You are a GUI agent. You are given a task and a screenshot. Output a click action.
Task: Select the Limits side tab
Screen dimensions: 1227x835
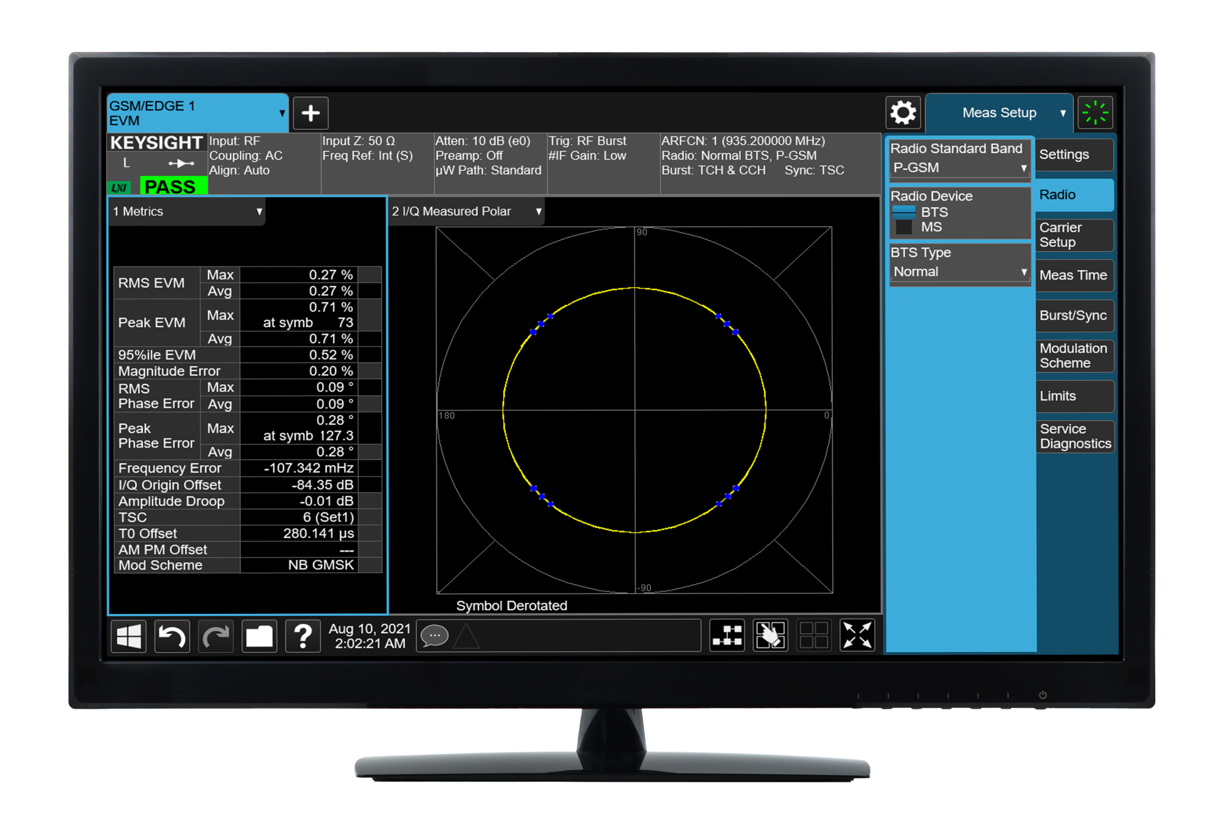pyautogui.click(x=1074, y=396)
